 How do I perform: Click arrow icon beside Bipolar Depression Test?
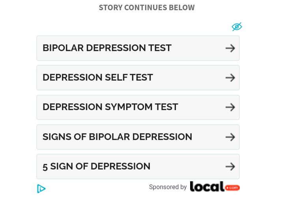[x=230, y=48]
